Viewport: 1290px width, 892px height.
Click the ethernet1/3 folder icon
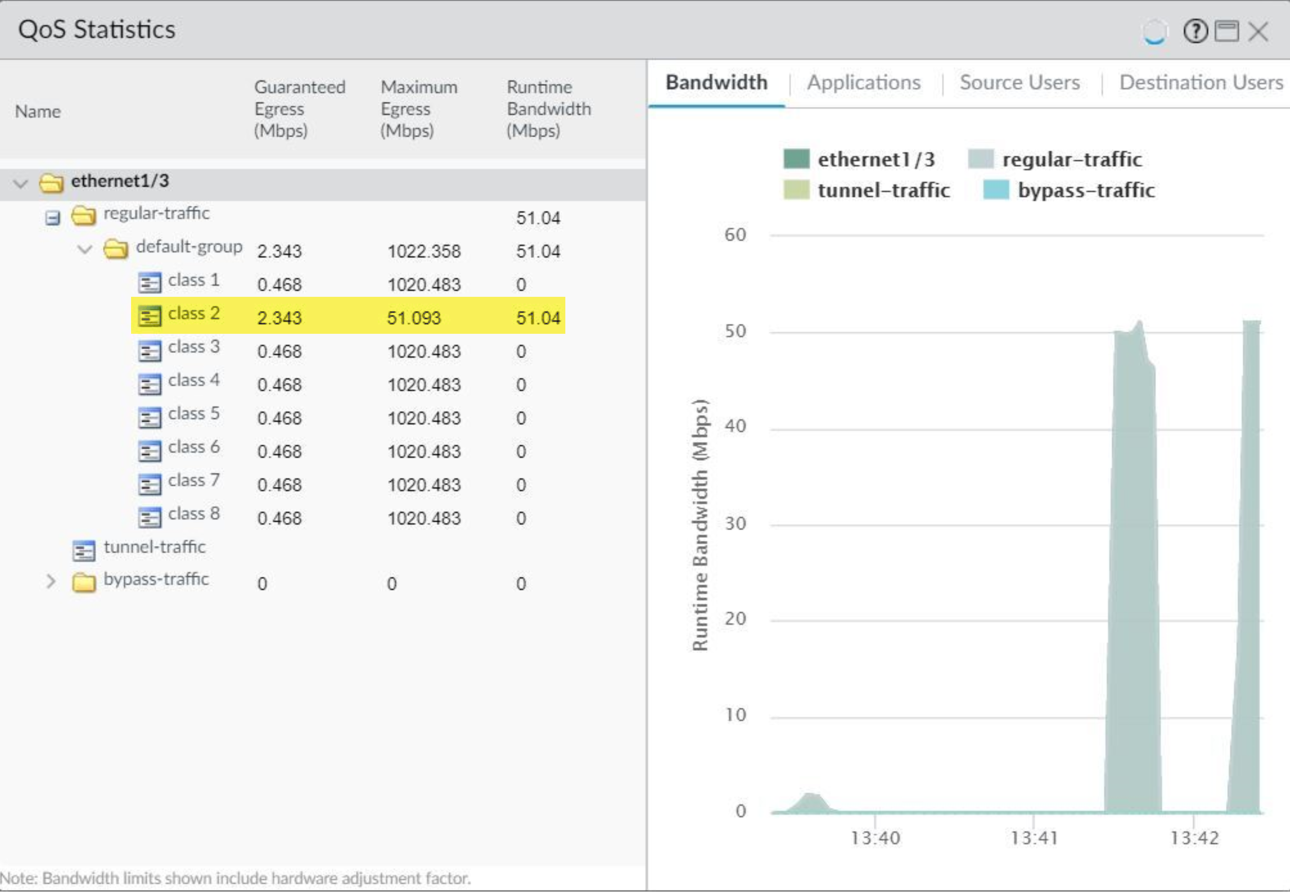52,183
